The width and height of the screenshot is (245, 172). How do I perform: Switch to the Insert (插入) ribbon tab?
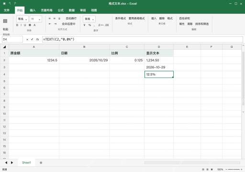pos(33,10)
